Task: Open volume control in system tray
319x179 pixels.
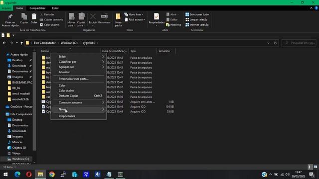Action: click(x=287, y=175)
